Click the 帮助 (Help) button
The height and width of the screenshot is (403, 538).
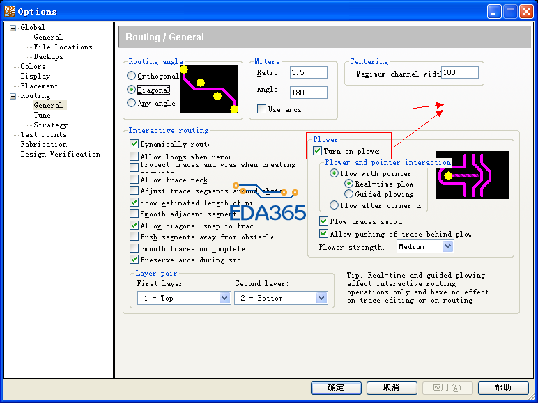pos(503,388)
